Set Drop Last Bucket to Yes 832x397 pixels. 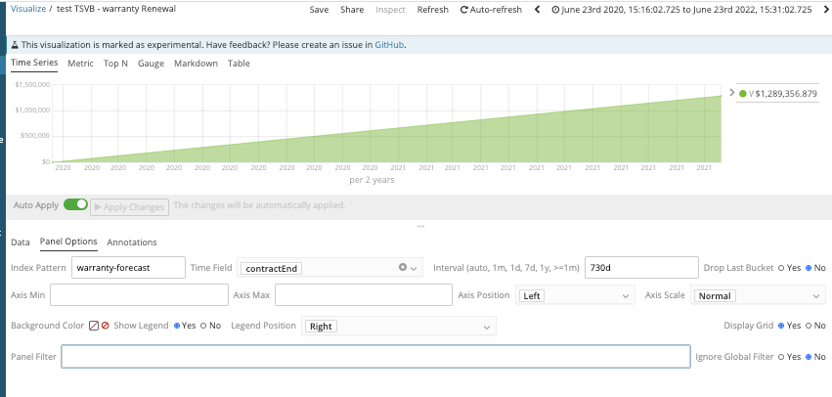tap(781, 268)
